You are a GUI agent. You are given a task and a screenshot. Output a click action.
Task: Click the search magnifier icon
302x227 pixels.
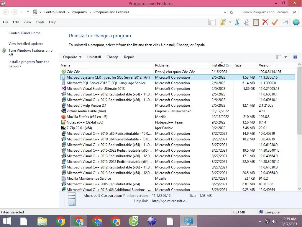click(294, 12)
